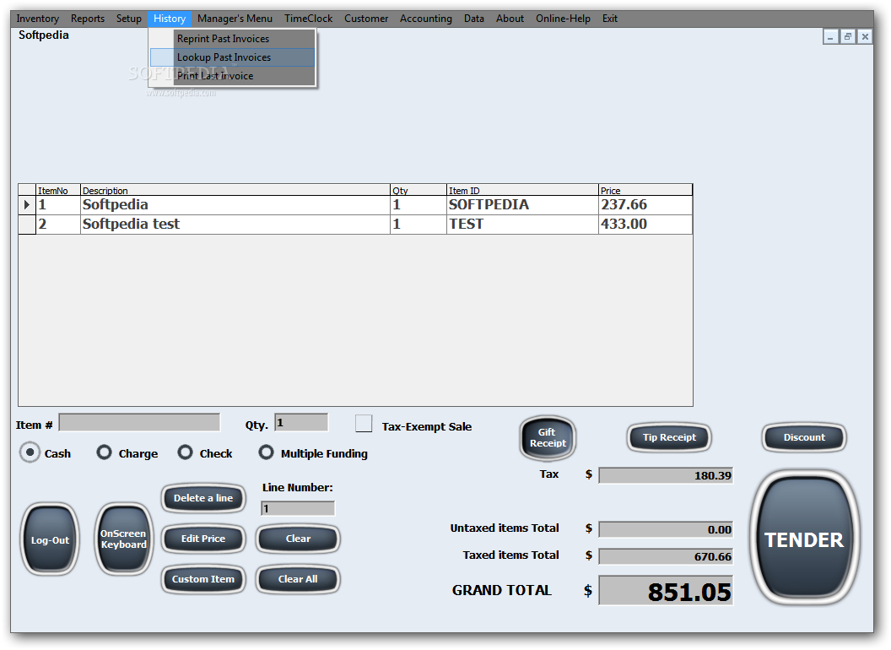Restore the inner window
Screen dimensions: 891x650
(x=848, y=37)
